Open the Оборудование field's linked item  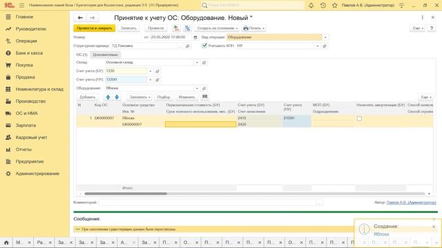pyautogui.click(x=204, y=88)
